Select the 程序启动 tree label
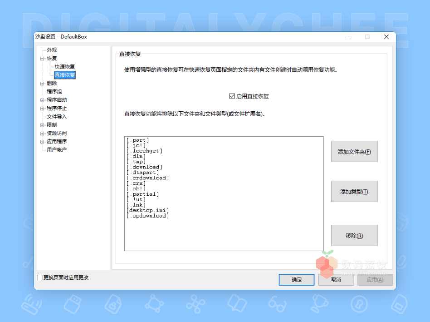 (x=57, y=100)
